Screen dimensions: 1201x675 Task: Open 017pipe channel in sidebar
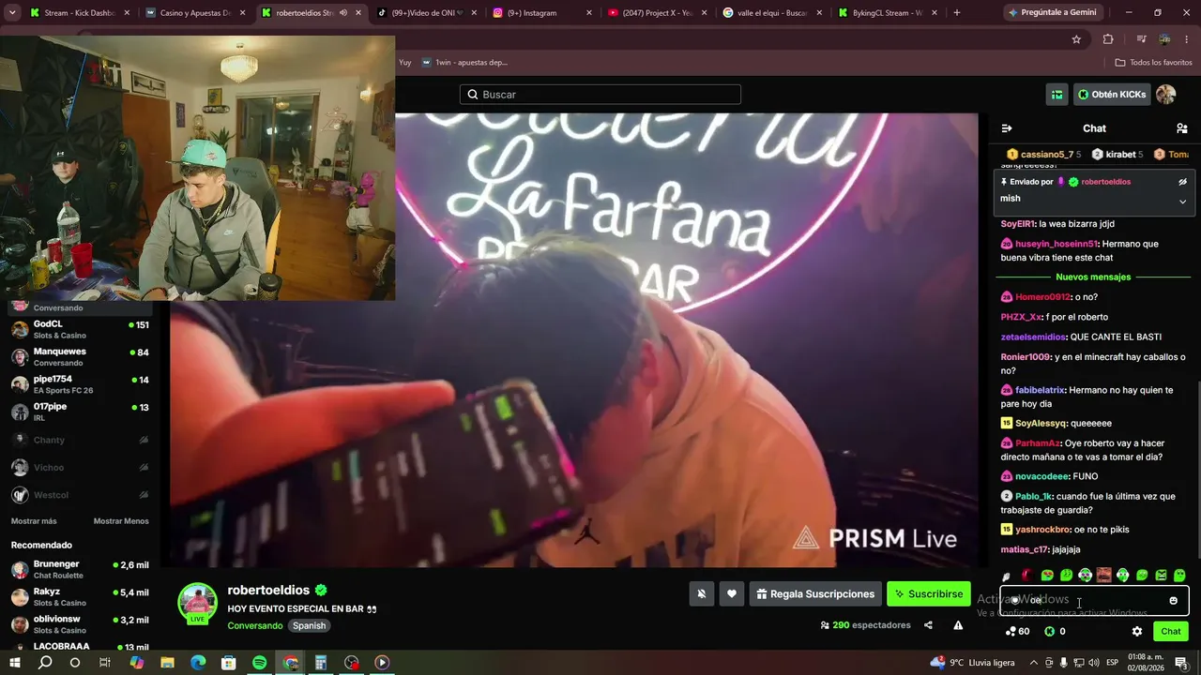[x=80, y=411]
